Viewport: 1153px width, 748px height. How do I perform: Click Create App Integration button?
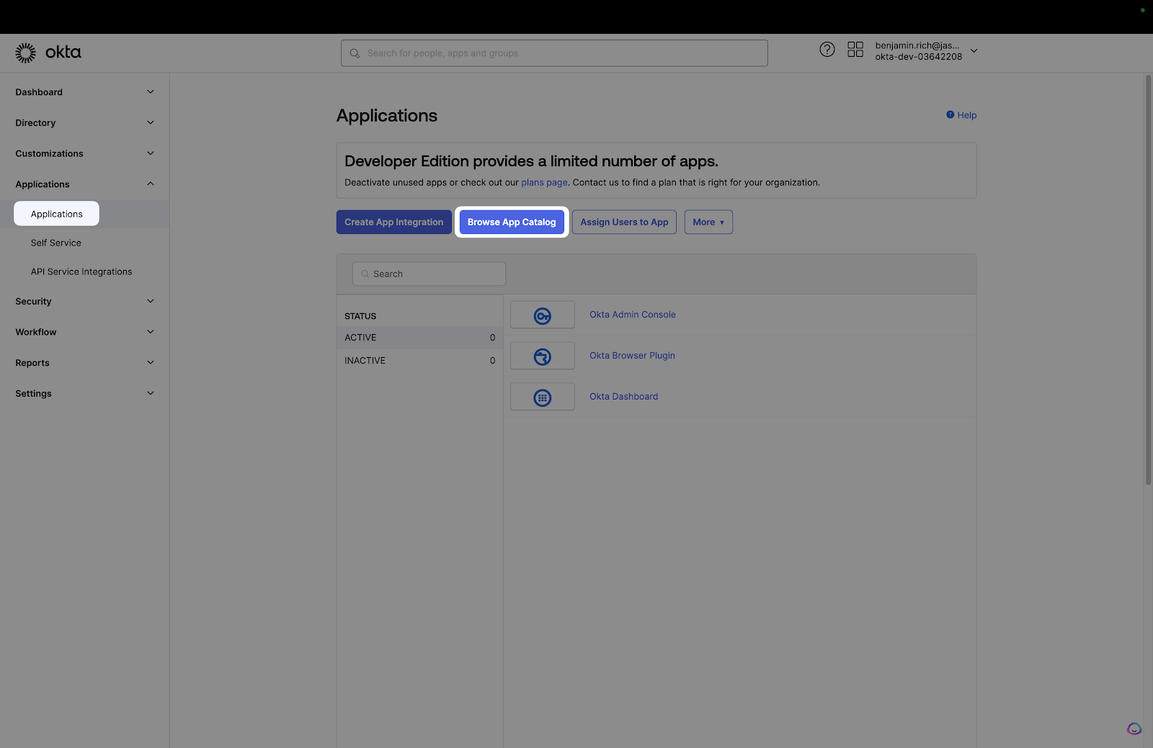pyautogui.click(x=393, y=222)
